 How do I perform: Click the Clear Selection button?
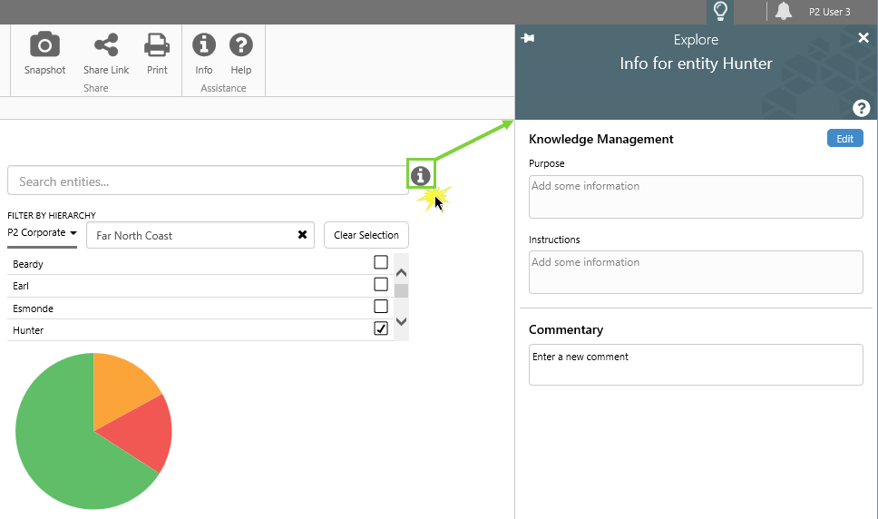point(366,235)
